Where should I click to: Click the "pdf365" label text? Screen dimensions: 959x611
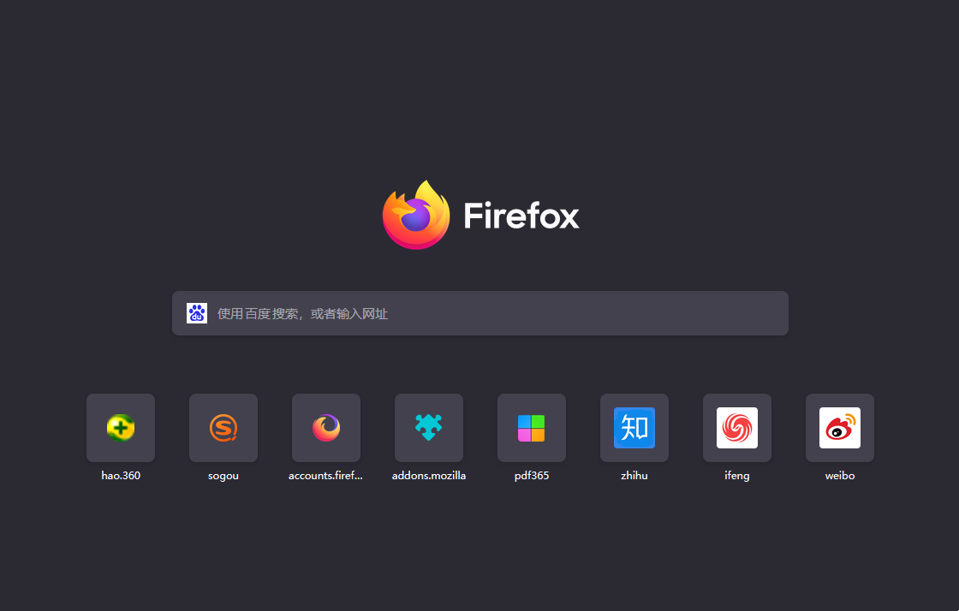click(x=532, y=475)
